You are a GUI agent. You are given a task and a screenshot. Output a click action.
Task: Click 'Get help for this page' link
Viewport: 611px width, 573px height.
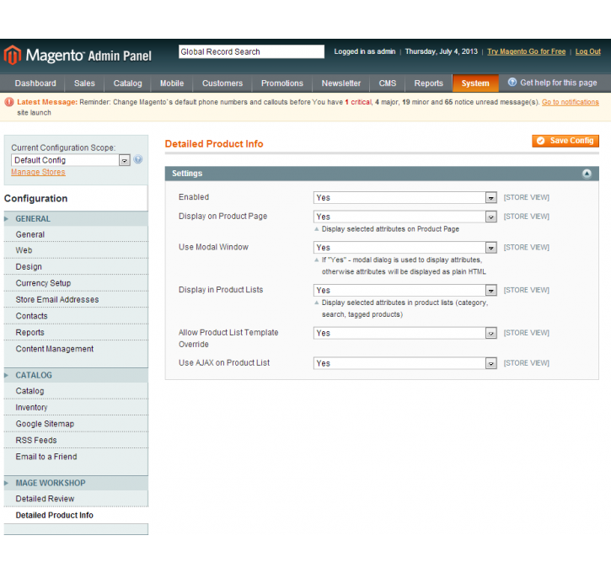point(559,83)
